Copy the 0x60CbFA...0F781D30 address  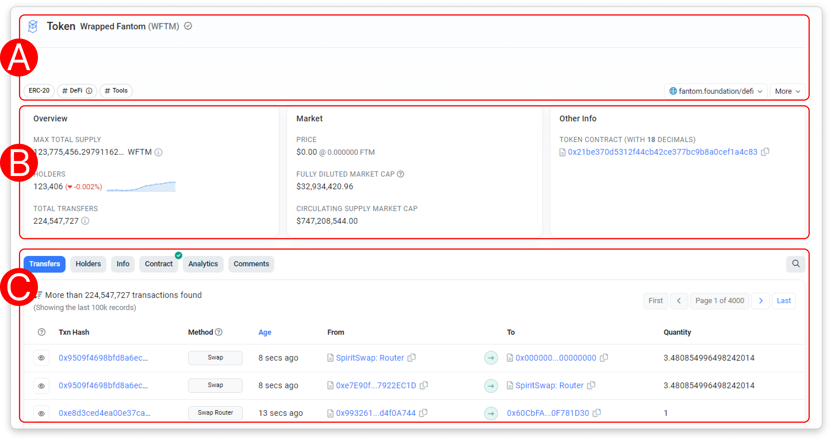(596, 413)
